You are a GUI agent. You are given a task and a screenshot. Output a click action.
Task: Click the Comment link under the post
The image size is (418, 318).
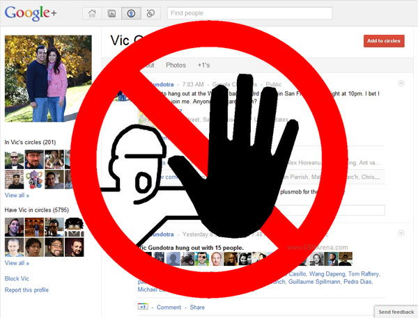coord(169,307)
